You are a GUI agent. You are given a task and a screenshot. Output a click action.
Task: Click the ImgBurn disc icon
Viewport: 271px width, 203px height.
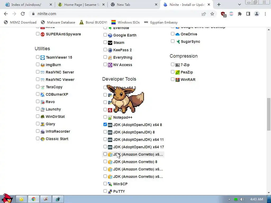point(43,65)
